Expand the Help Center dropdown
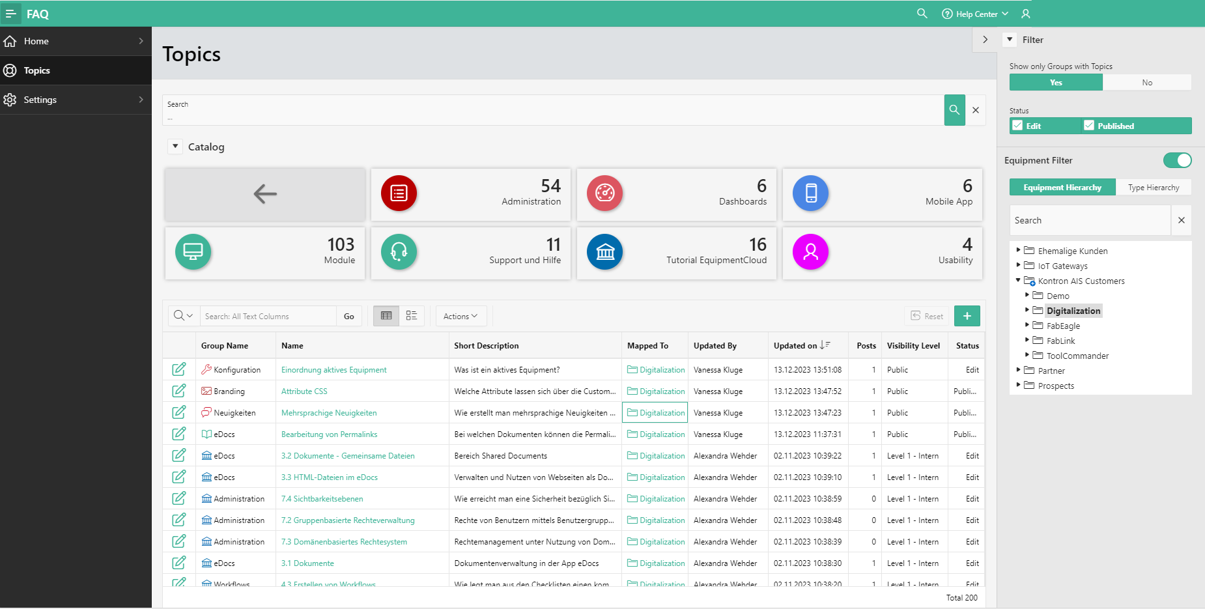This screenshot has width=1205, height=609. 976,14
